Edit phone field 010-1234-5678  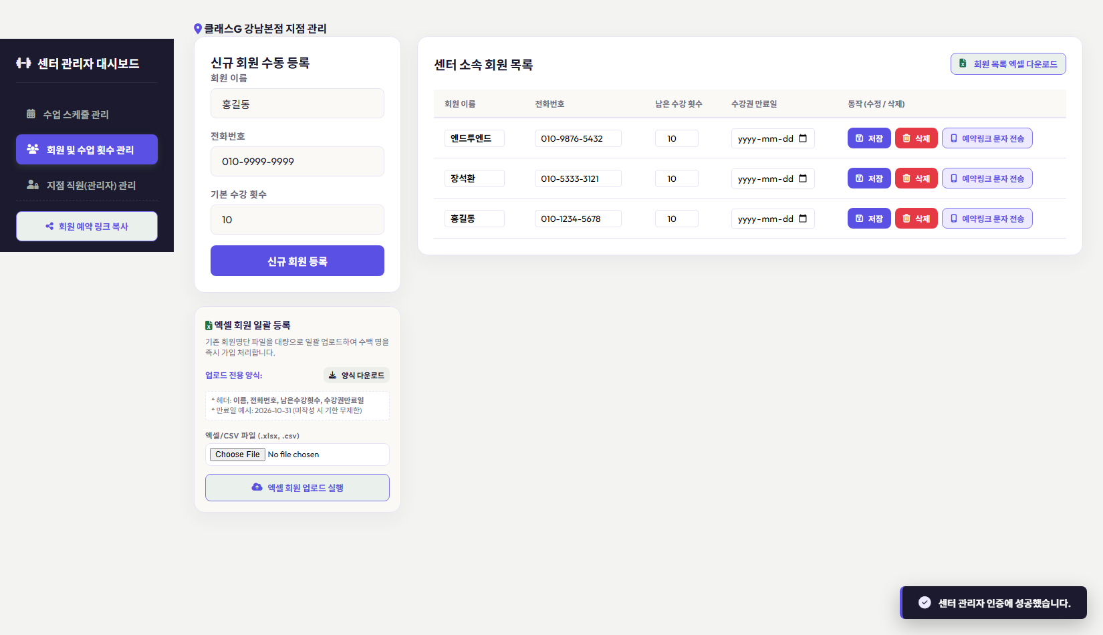pos(578,219)
